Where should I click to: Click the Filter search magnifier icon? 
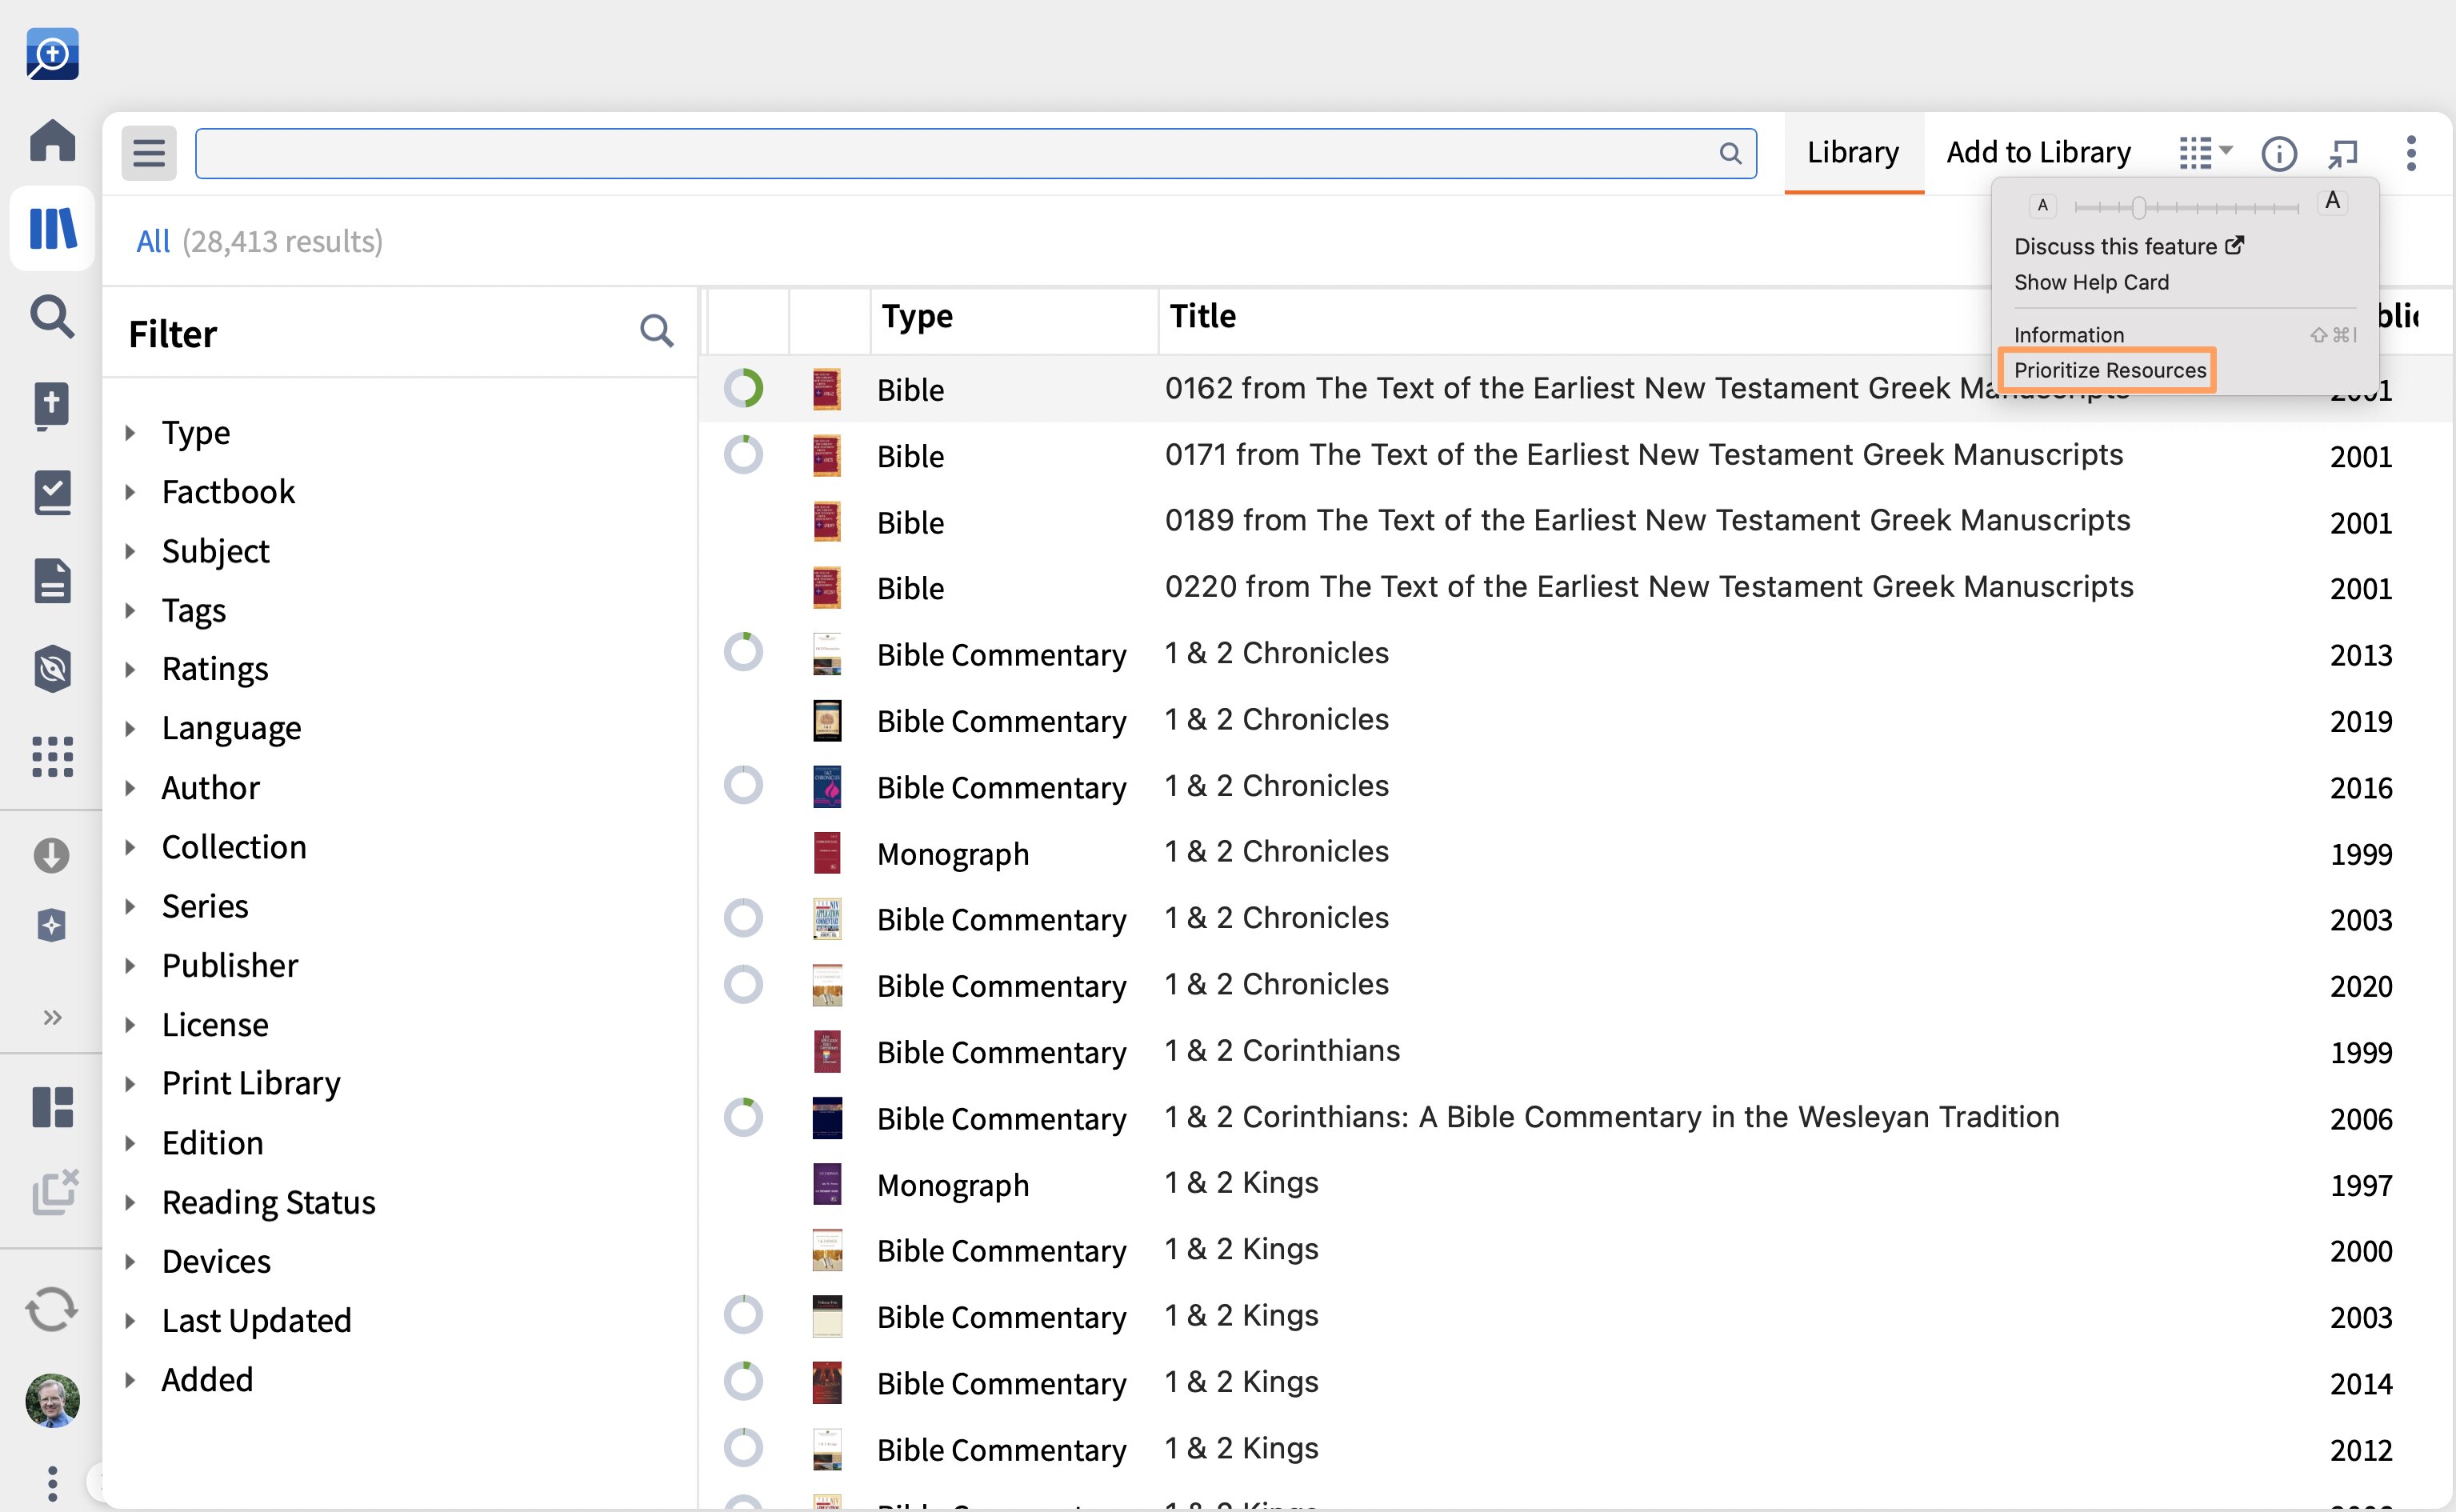pos(656,330)
